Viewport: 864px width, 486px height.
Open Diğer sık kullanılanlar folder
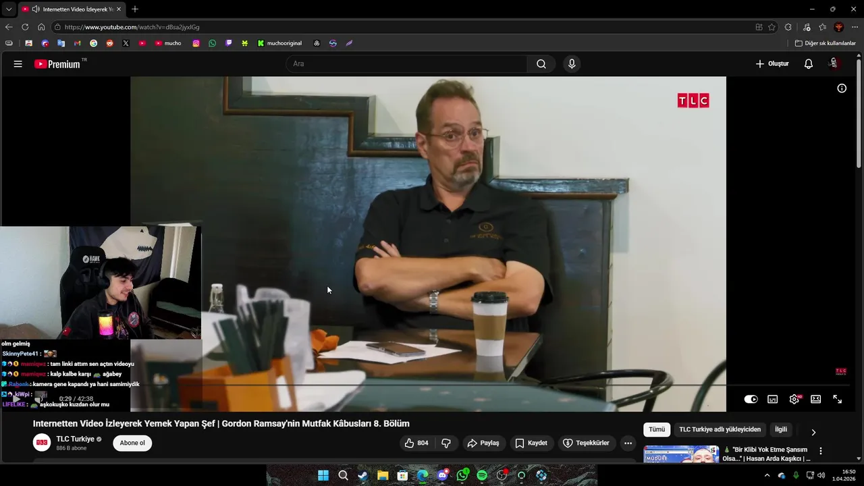pos(825,43)
